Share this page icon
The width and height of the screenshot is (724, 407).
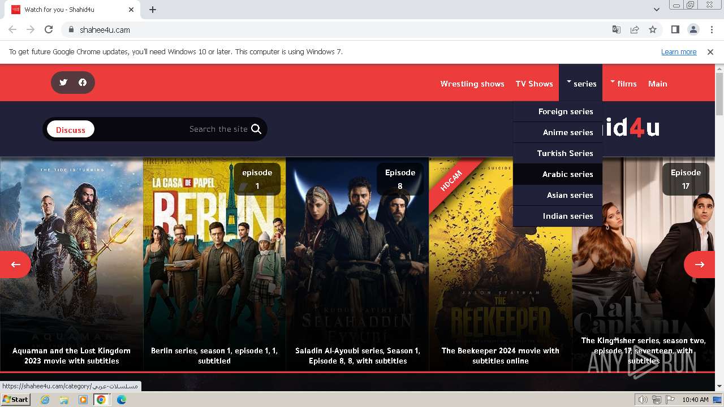point(635,29)
